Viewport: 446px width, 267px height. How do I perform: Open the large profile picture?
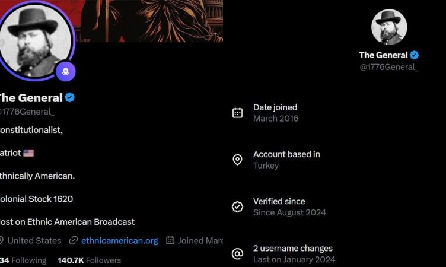point(35,41)
